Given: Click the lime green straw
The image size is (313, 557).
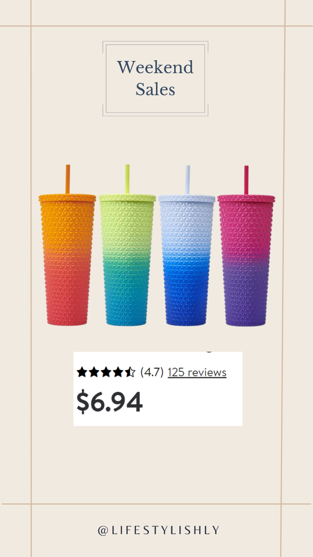Looking at the screenshot, I should point(127,179).
